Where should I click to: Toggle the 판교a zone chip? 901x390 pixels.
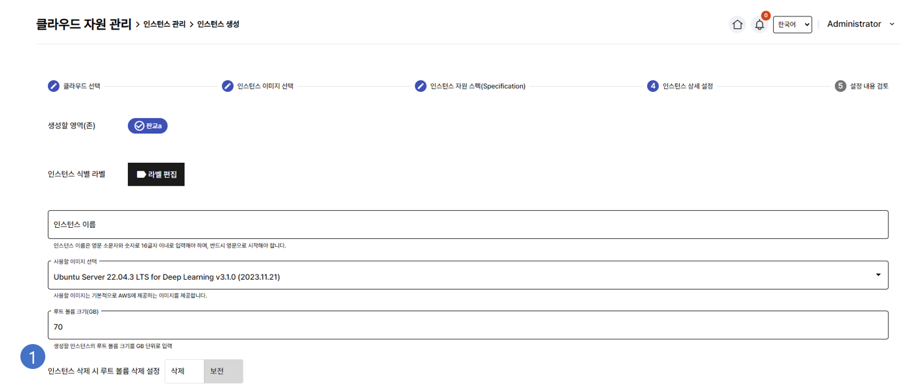click(148, 125)
